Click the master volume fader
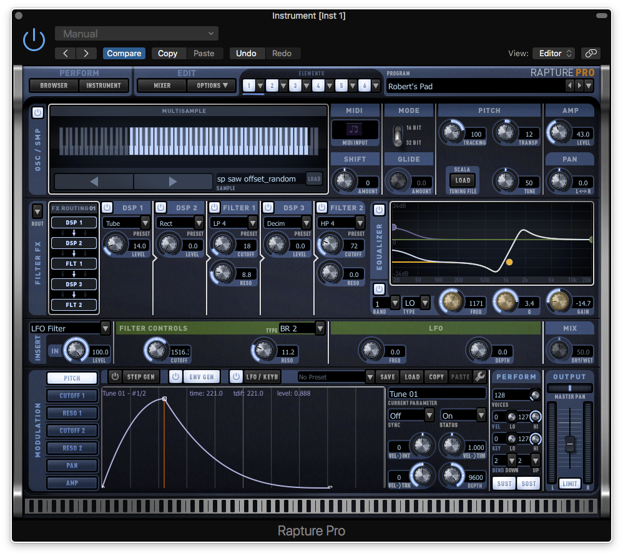 point(569,444)
